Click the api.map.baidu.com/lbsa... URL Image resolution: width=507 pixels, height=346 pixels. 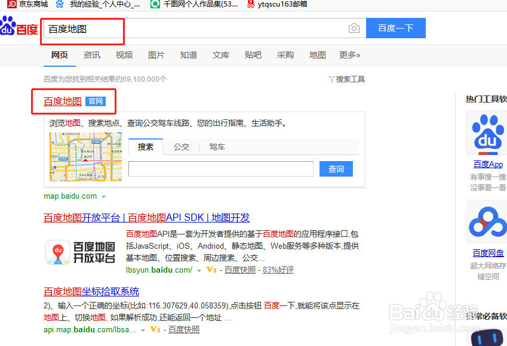(x=90, y=329)
